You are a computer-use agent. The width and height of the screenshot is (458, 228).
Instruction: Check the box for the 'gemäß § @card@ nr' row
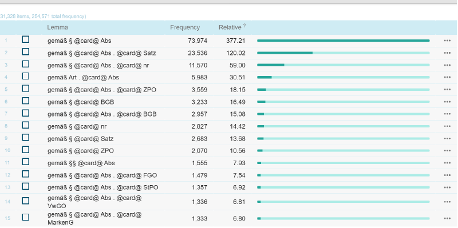coord(26,125)
